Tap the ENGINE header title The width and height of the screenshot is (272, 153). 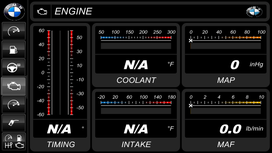[74, 11]
